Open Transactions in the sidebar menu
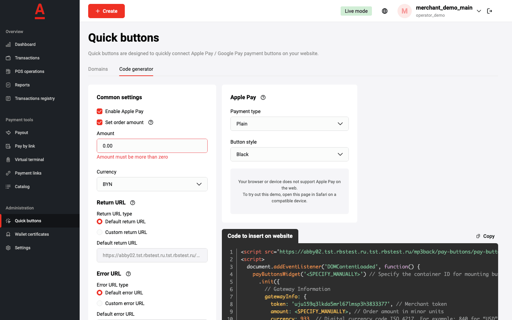The image size is (512, 320). point(40,58)
